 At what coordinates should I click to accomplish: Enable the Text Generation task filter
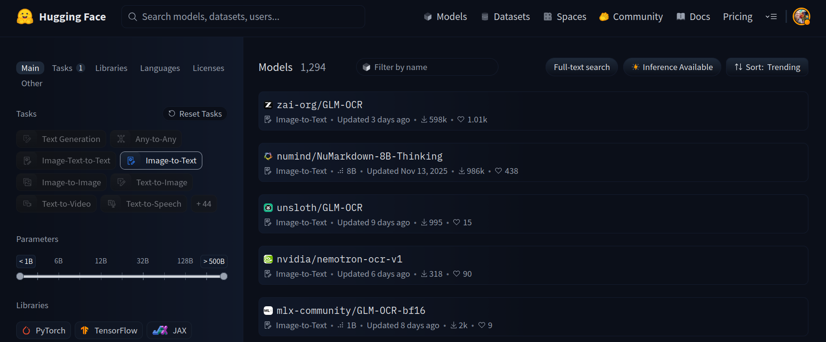[x=61, y=139]
